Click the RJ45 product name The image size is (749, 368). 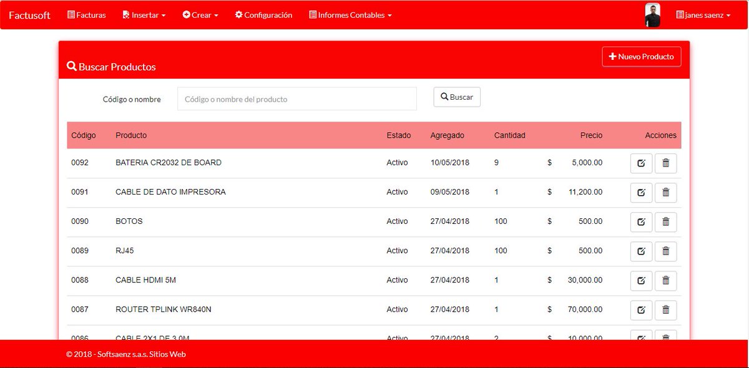(x=125, y=251)
